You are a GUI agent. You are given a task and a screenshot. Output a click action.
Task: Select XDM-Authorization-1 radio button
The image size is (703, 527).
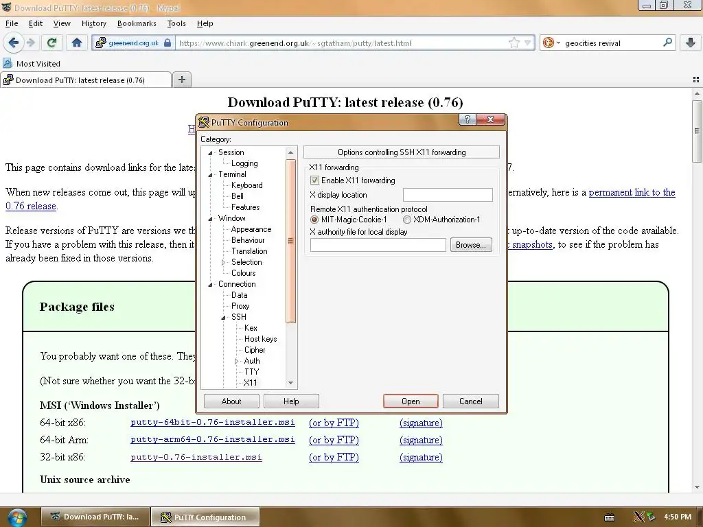[x=406, y=220]
